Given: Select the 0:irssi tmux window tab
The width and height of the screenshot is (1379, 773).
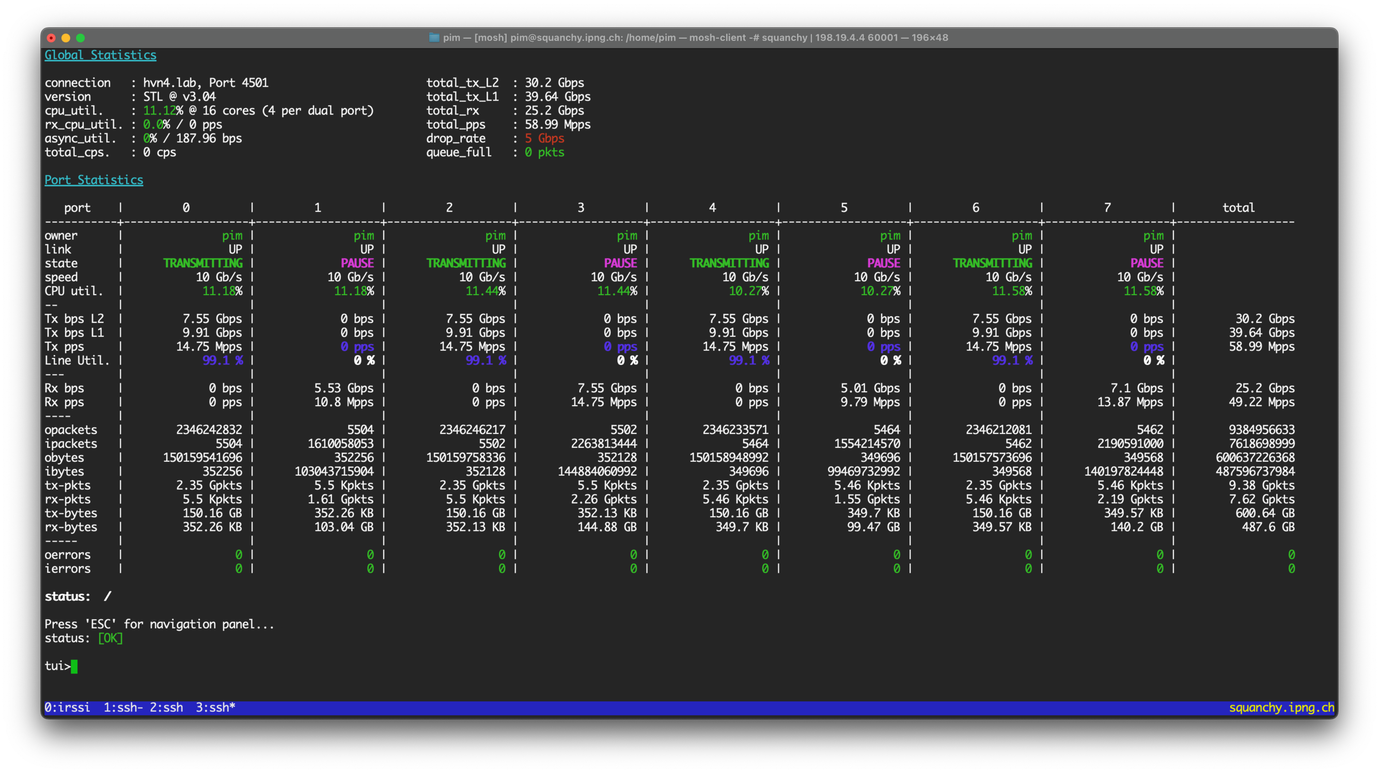Looking at the screenshot, I should [68, 707].
